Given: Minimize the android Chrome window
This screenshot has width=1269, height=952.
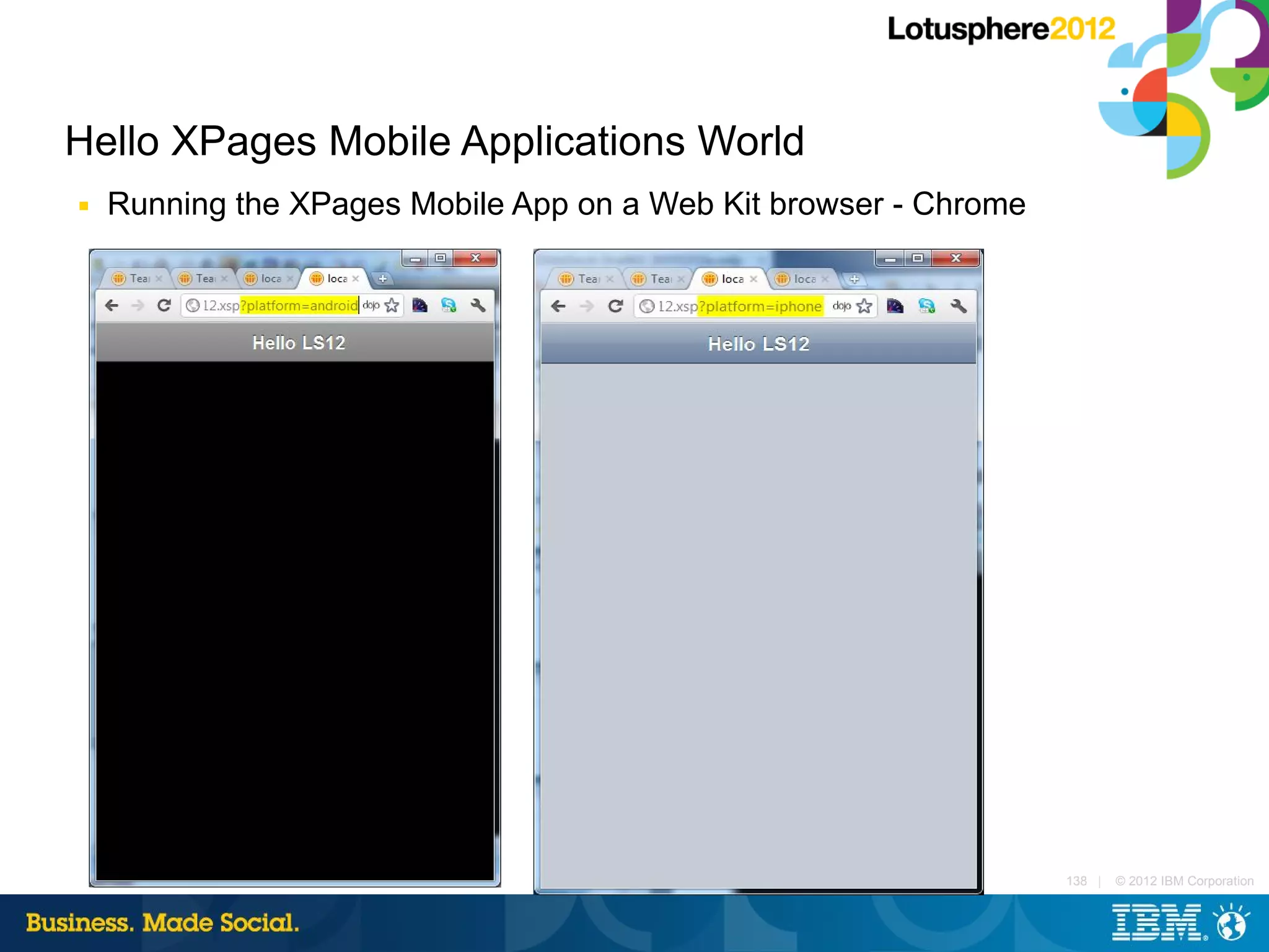Looking at the screenshot, I should pos(415,258).
